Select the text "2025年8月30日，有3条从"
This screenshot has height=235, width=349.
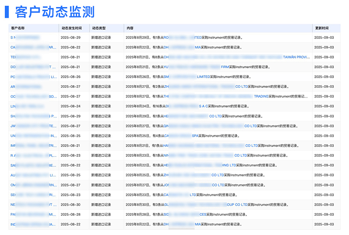tap(145, 204)
